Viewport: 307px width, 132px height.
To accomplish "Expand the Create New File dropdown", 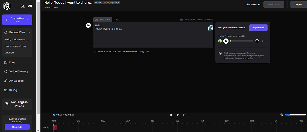I will [28, 20].
